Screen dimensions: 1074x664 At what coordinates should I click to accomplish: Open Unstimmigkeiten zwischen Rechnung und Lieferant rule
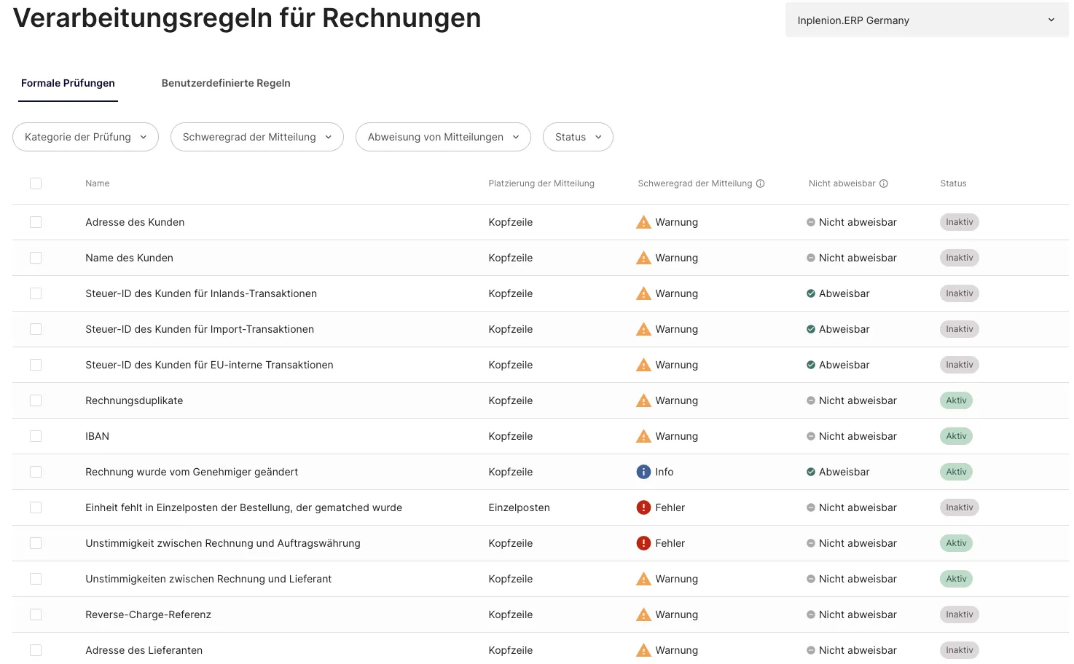[x=208, y=579]
